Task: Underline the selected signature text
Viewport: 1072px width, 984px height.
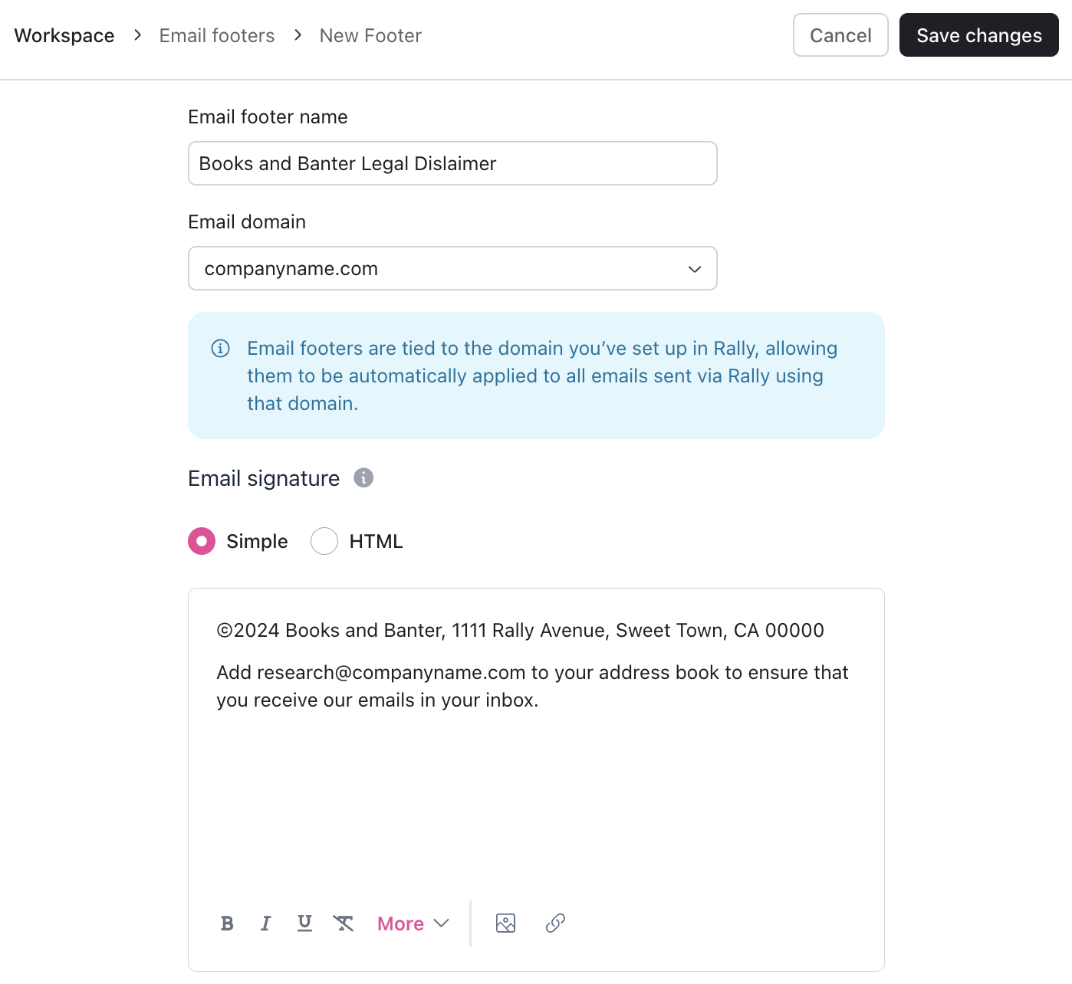Action: [x=304, y=923]
